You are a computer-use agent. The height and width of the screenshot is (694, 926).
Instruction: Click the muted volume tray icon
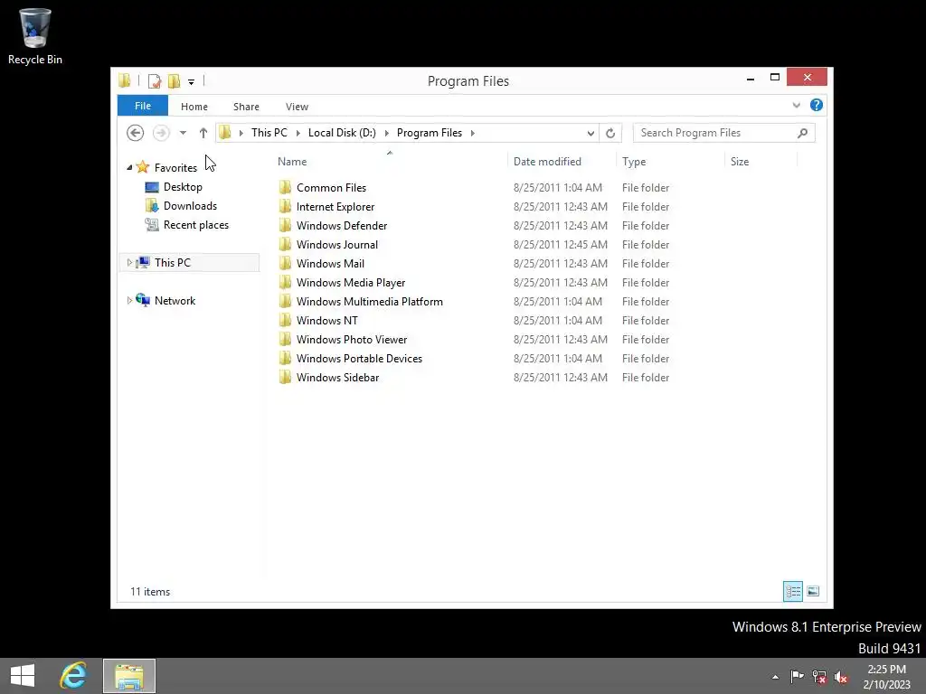(x=840, y=677)
